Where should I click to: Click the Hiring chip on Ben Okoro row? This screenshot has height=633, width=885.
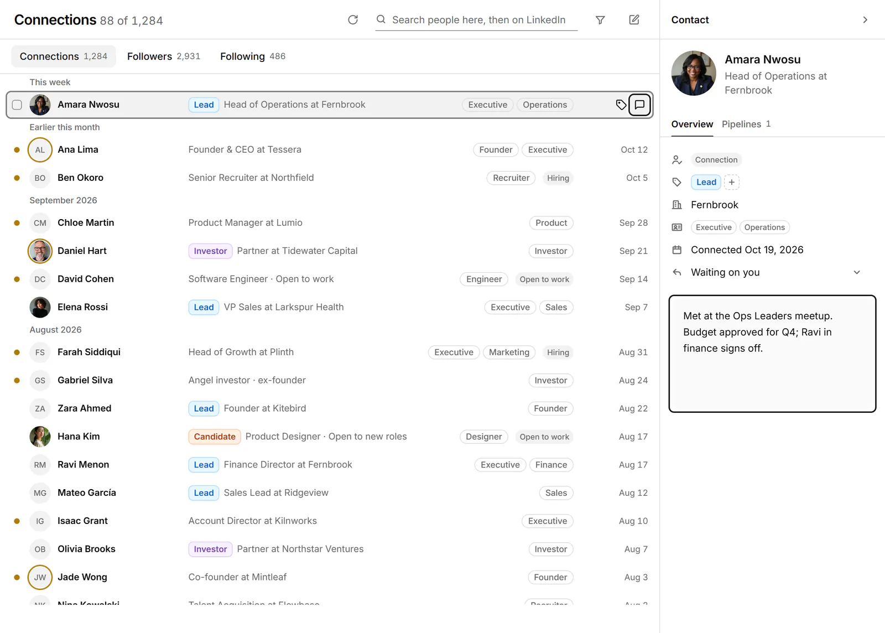[558, 178]
